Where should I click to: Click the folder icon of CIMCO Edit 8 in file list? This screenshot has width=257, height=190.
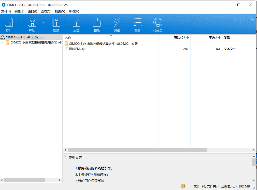(x=66, y=43)
